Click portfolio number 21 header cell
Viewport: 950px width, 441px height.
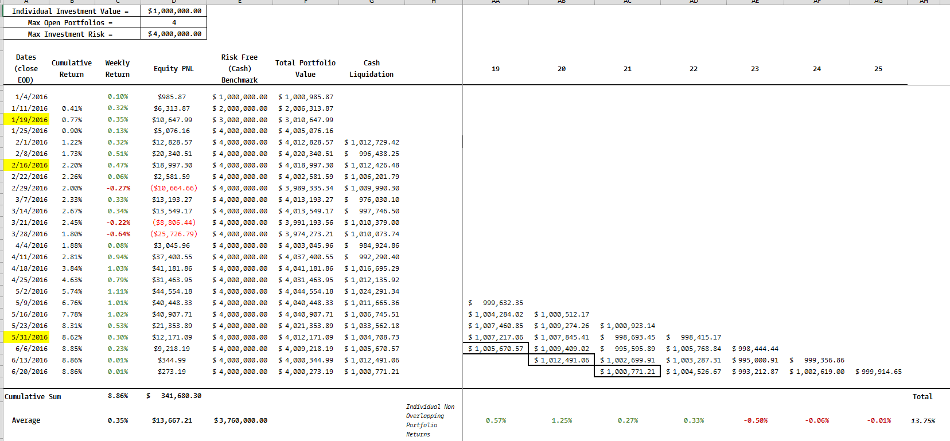(x=628, y=69)
